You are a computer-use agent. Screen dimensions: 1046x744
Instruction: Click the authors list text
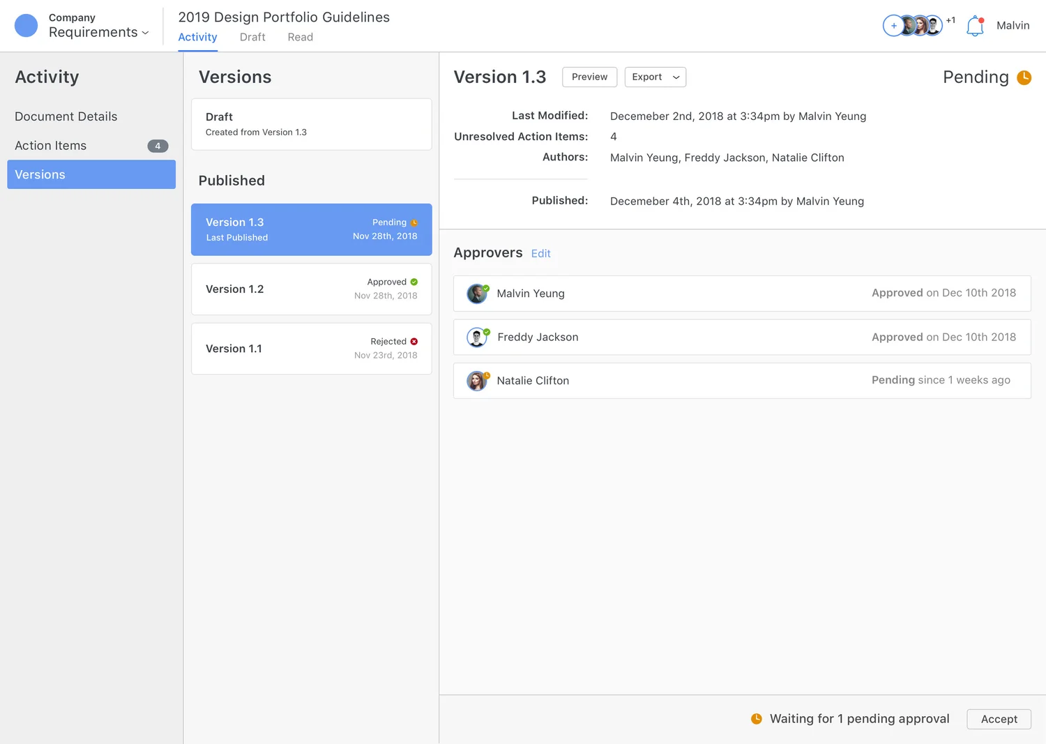(x=727, y=158)
